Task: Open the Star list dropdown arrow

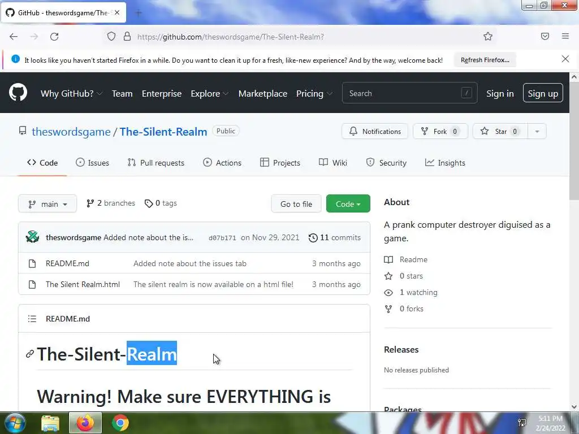Action: coord(537,131)
